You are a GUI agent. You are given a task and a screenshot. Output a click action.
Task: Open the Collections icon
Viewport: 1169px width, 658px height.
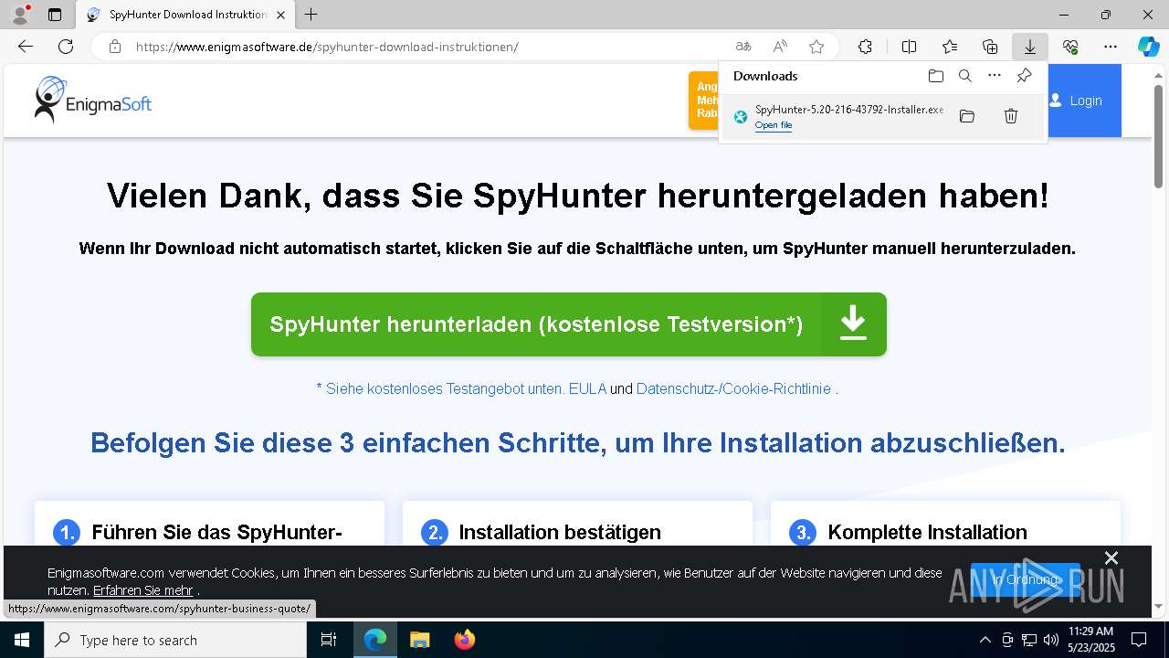tap(990, 47)
